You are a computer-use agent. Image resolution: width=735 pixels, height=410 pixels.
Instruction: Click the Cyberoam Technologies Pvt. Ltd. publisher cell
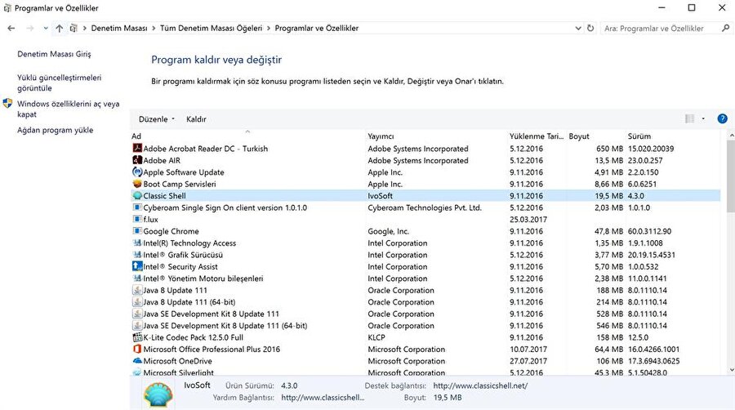(x=425, y=207)
